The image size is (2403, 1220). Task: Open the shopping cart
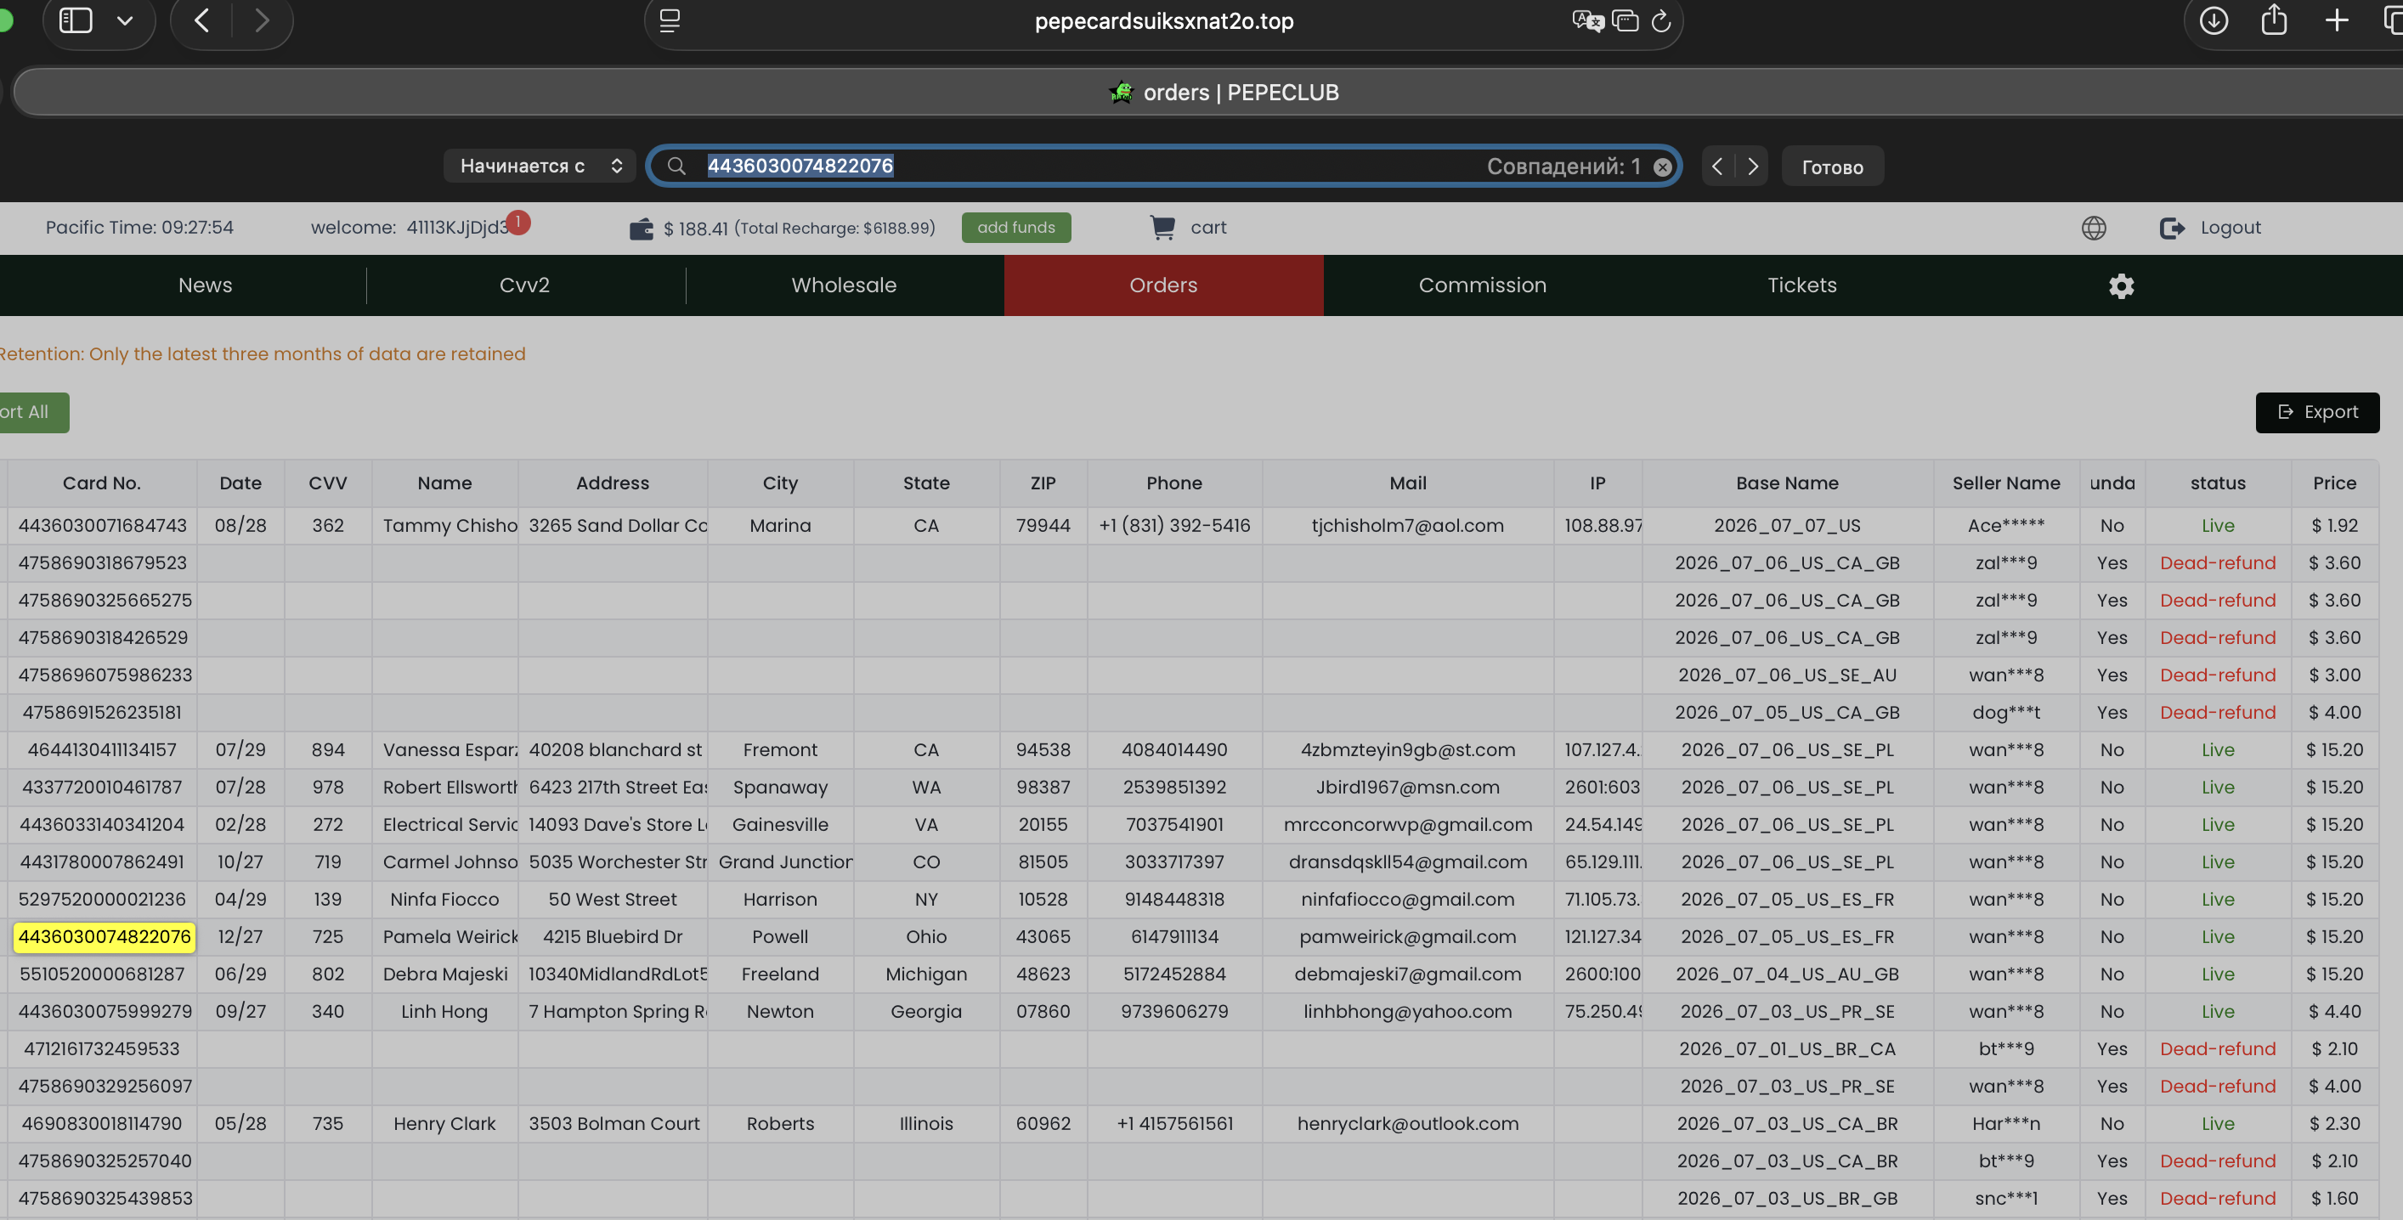point(1188,228)
